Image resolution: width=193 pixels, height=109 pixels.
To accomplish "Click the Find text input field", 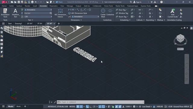I will (x=37, y=13).
